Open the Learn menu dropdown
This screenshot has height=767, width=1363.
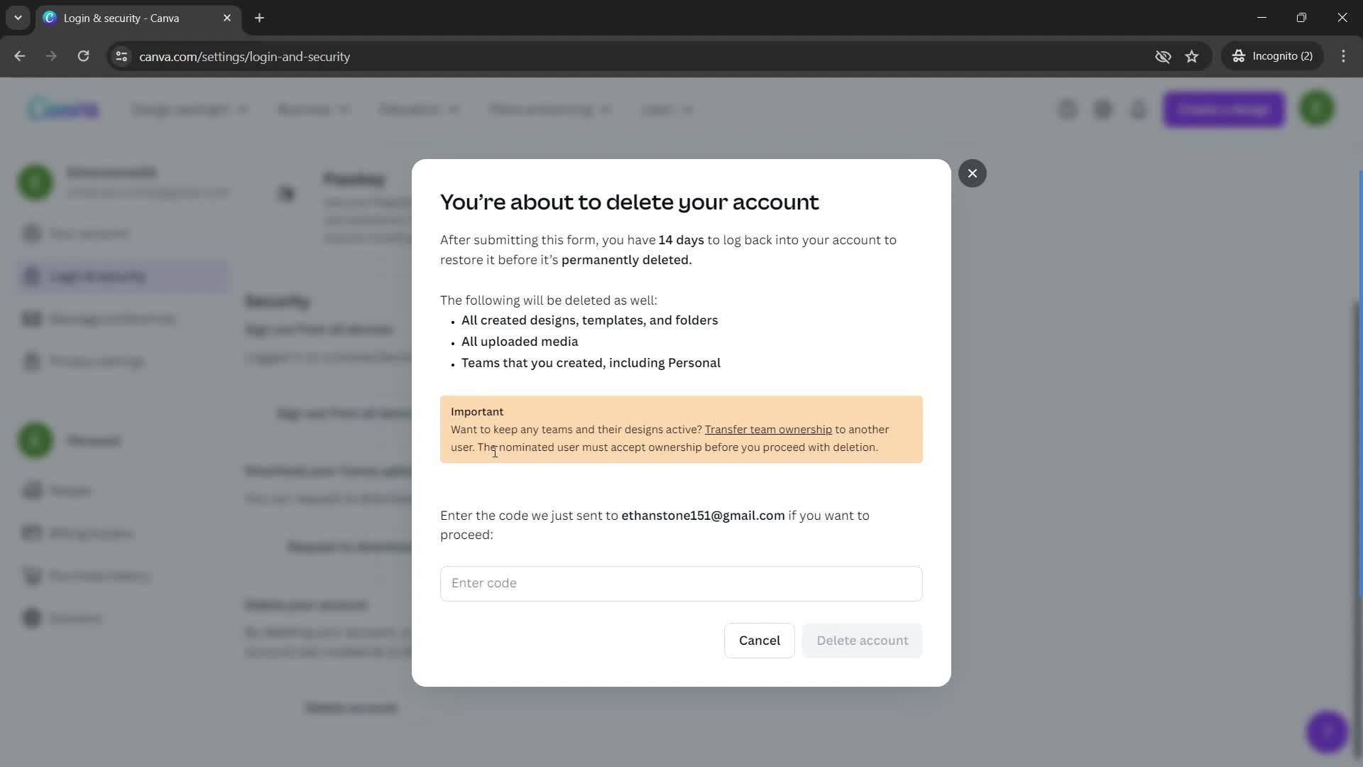(x=666, y=108)
